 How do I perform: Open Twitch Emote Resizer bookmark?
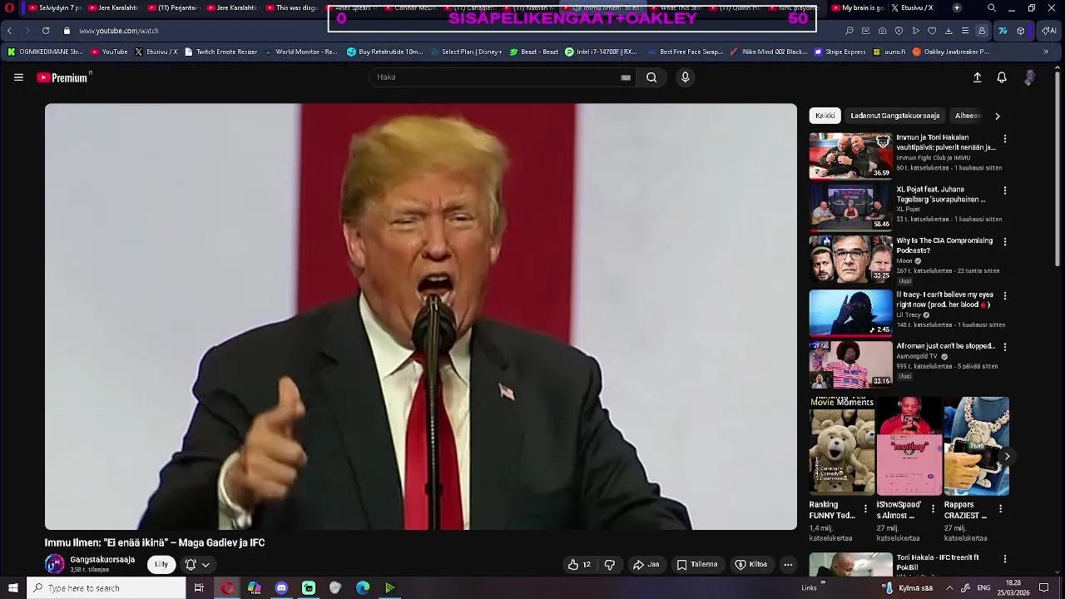point(221,52)
